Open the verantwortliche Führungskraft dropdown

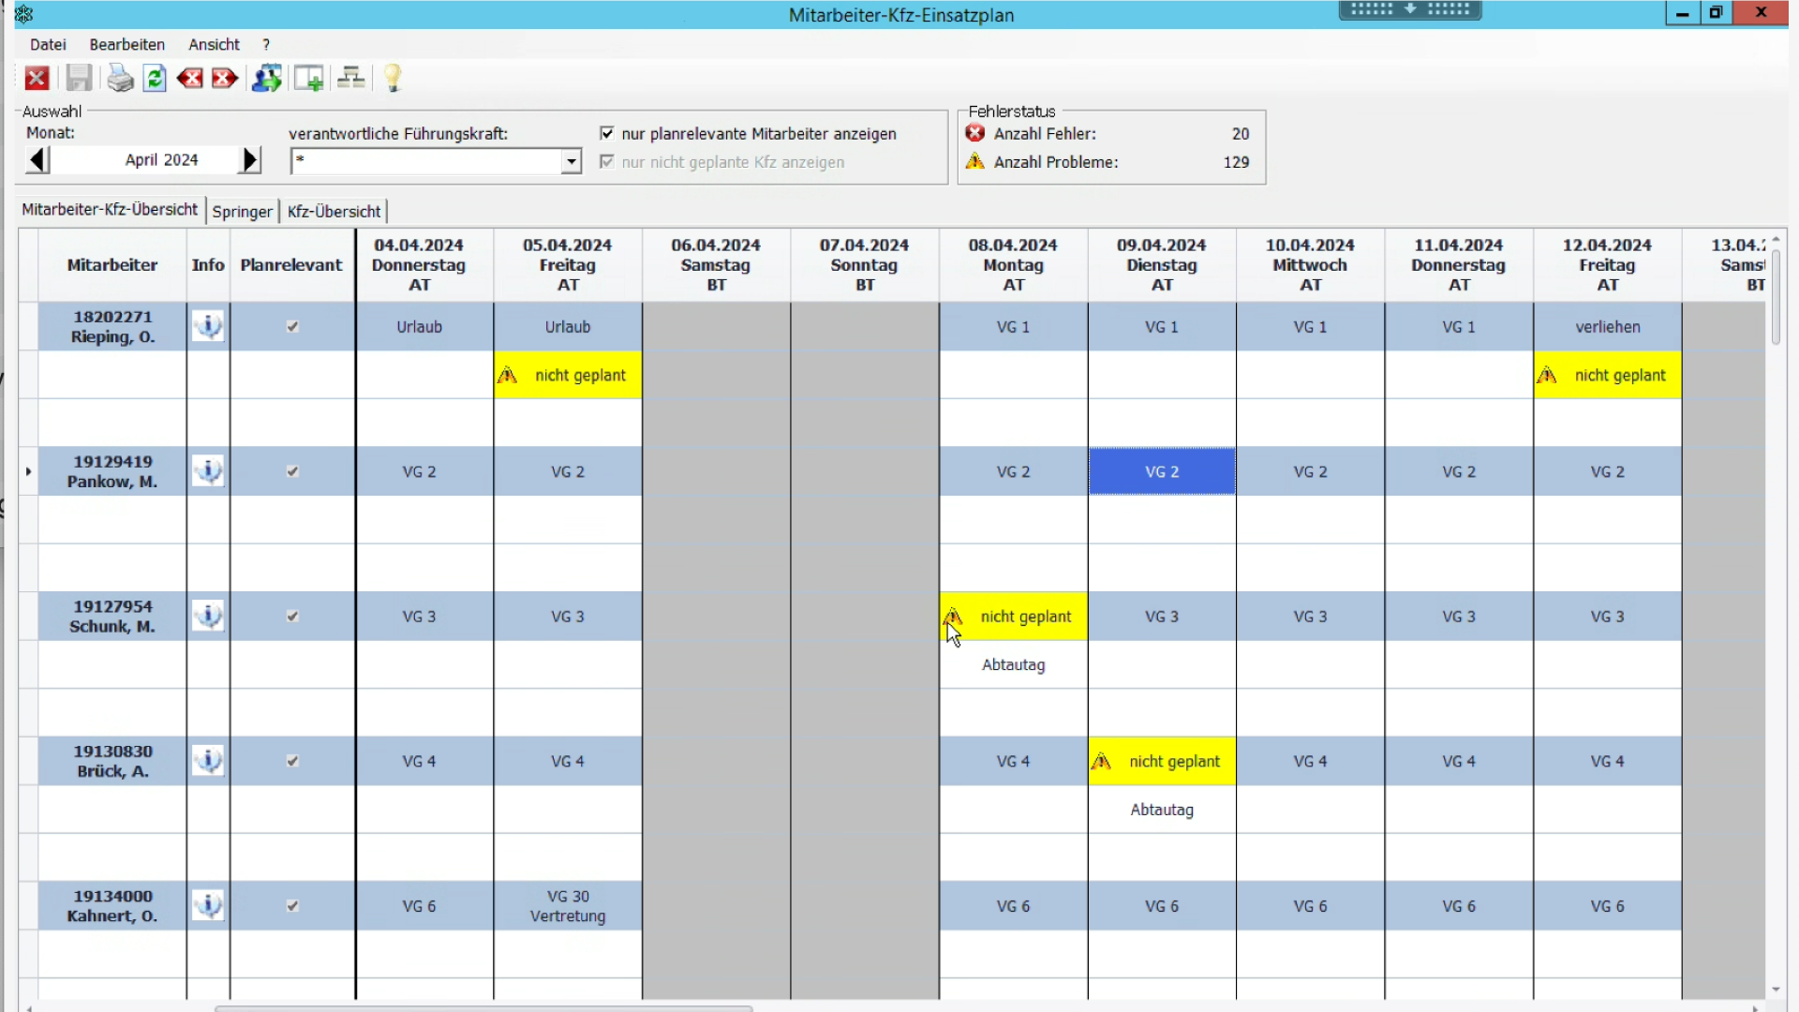tap(571, 161)
